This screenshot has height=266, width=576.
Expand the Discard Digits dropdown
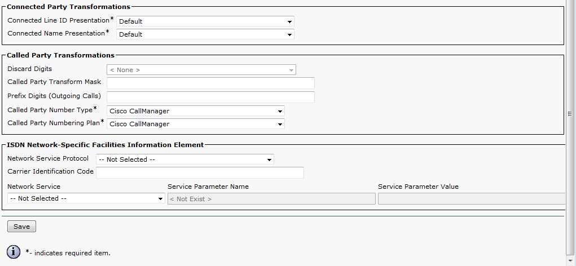[201, 70]
